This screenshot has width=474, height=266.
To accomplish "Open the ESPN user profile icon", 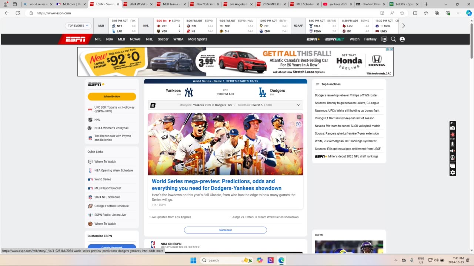I will click(402, 39).
